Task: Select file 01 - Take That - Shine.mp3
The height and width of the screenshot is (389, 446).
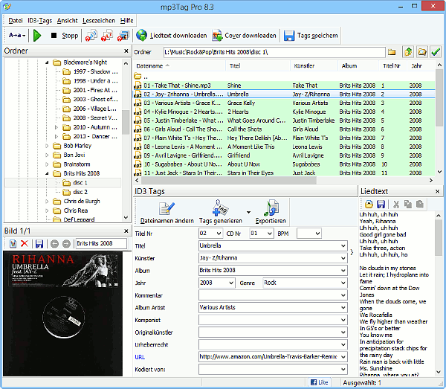Action: [x=284, y=86]
